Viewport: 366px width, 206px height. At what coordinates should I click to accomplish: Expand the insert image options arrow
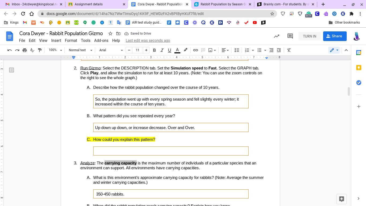(x=215, y=50)
